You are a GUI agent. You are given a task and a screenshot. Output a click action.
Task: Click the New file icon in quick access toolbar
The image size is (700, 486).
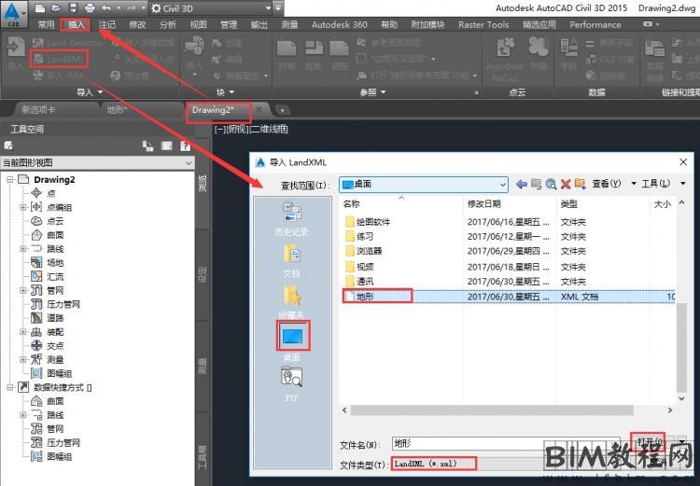(x=40, y=7)
